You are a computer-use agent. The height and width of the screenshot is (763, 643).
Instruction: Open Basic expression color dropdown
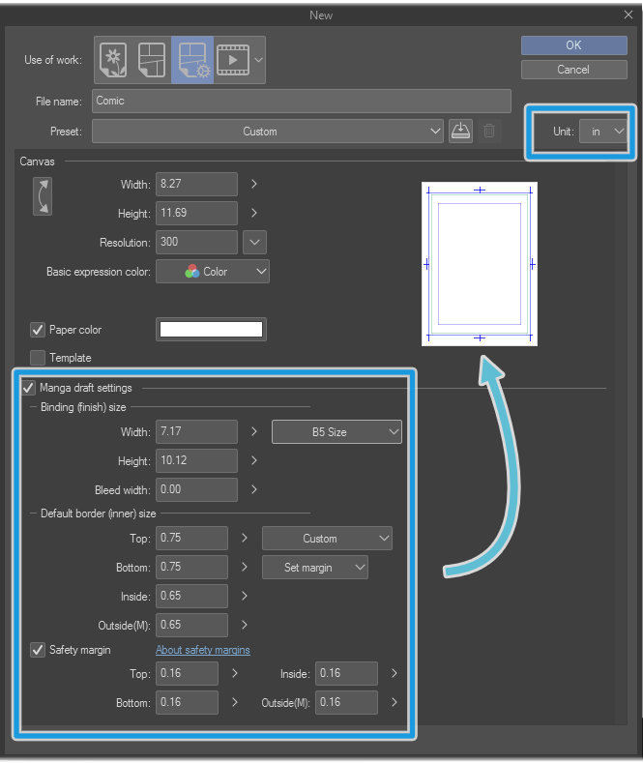pyautogui.click(x=213, y=272)
